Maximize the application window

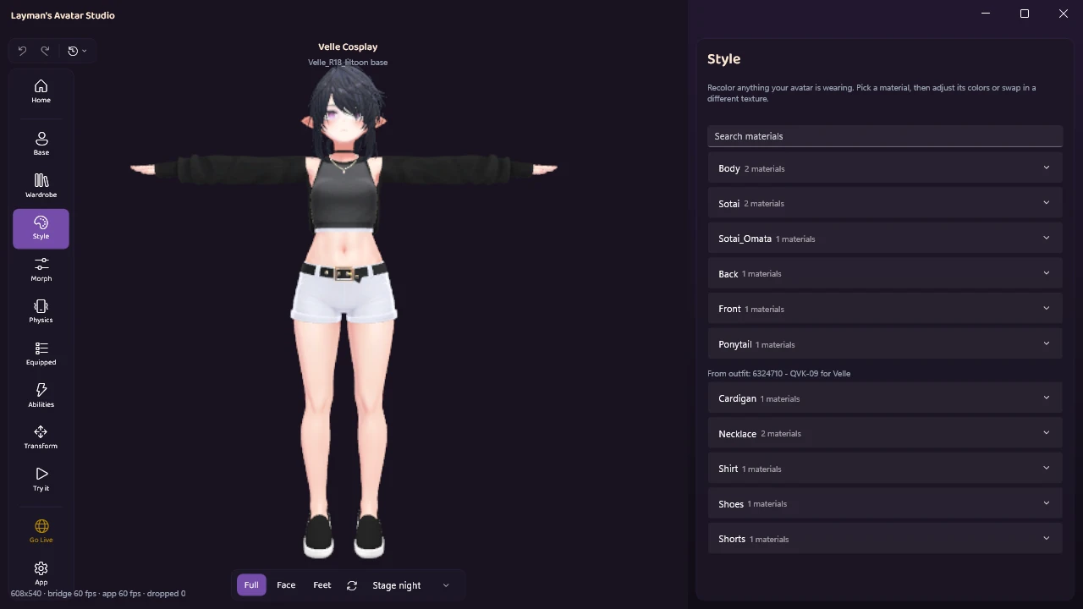tap(1025, 14)
